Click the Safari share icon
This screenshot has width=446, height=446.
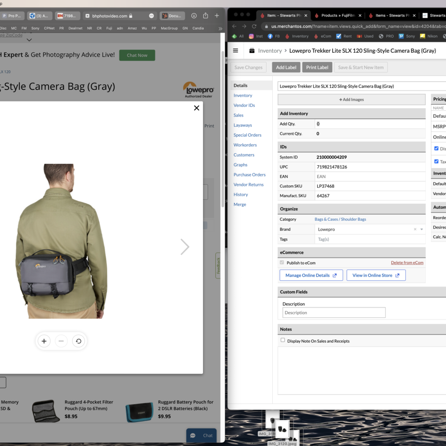[x=205, y=16]
